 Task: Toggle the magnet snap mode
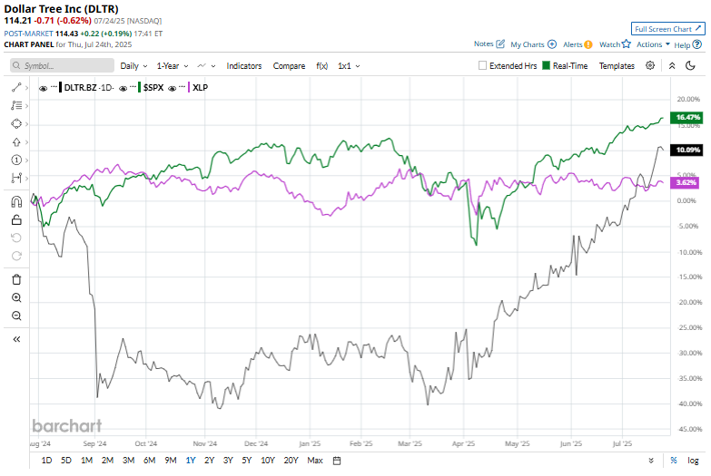tap(16, 201)
